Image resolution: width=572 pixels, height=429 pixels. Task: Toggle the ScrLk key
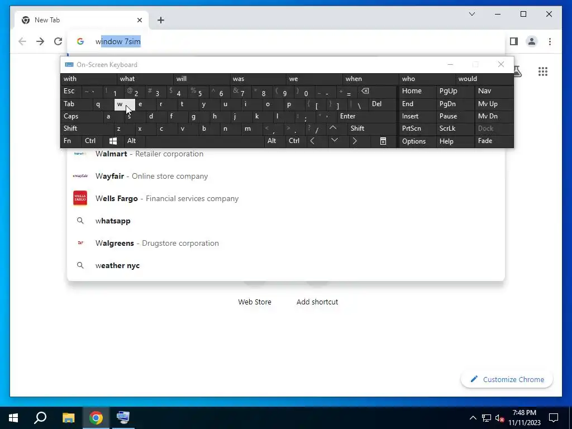pyautogui.click(x=455, y=128)
